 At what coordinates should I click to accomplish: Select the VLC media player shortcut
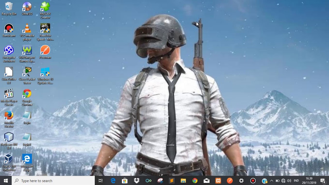point(27,32)
